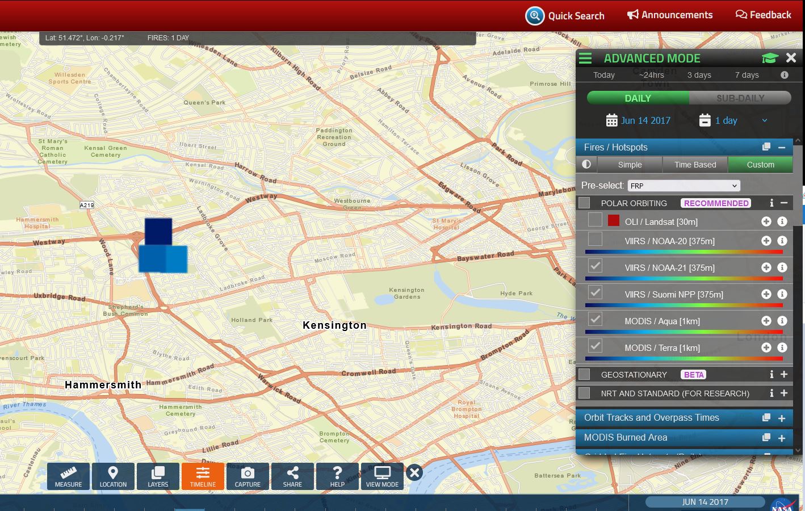Open the View Mode tool
805x511 pixels.
[382, 476]
